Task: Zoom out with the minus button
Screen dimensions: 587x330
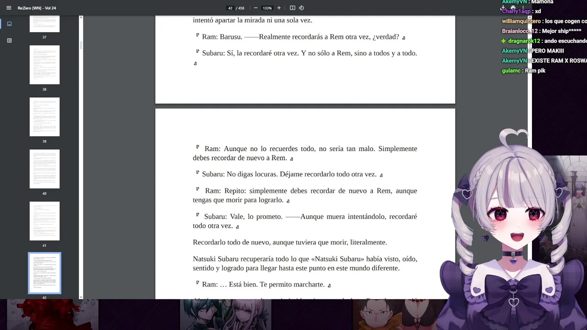Action: [255, 8]
